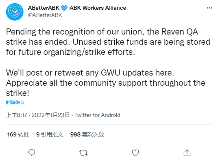Click the 翻译推文 translate tweet link

tap(15, 102)
